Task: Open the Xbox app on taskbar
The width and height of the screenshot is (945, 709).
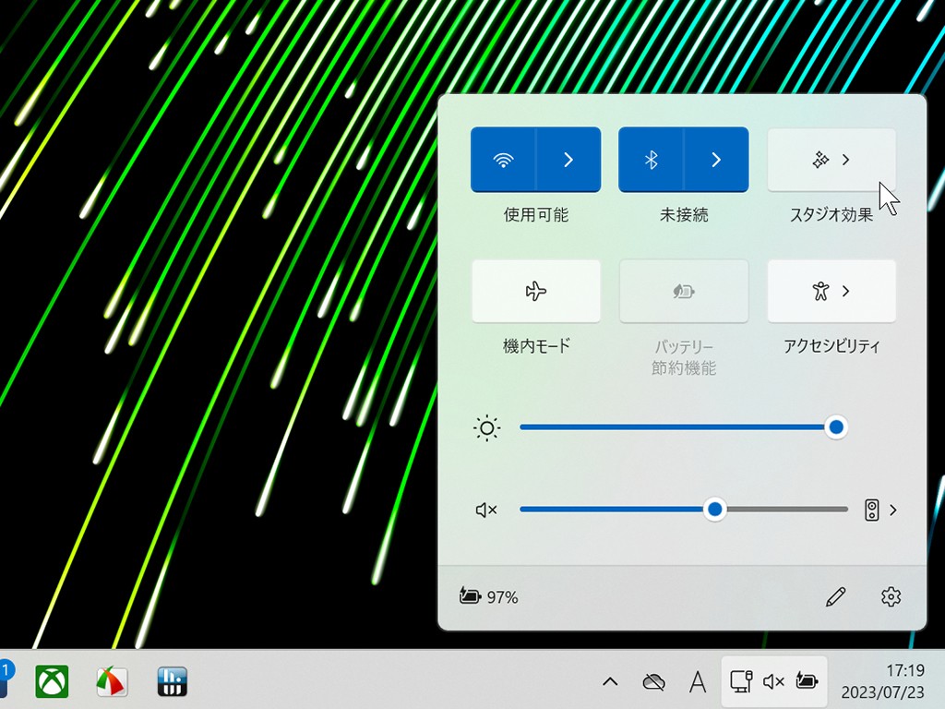Action: (52, 681)
